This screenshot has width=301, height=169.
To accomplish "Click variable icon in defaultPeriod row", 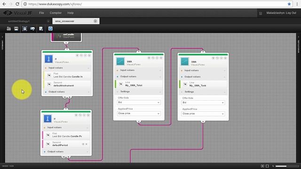I will (48, 144).
